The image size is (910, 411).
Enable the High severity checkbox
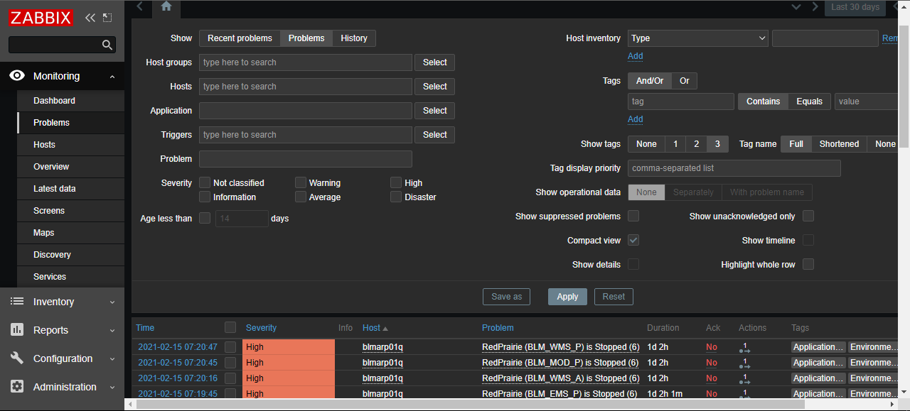(x=396, y=183)
